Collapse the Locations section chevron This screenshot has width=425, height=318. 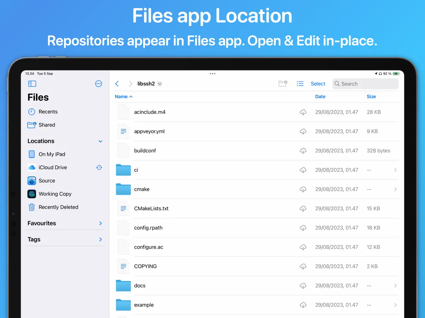click(100, 141)
